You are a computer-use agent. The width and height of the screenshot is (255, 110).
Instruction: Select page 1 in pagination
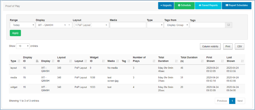click(x=232, y=101)
